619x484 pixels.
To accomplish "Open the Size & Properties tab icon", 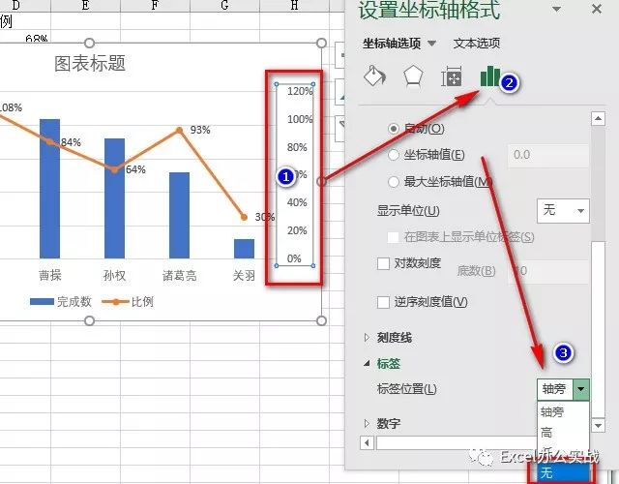I will [452, 76].
